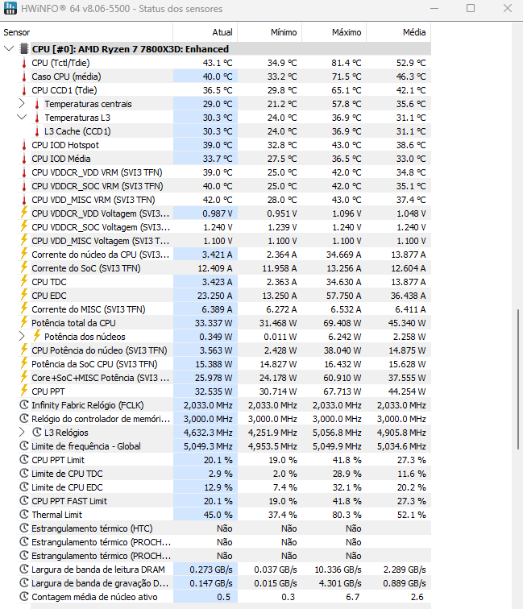Screen dimensions: 523x609
Task: Collapse the Temperaturas L3 row
Action: point(22,118)
